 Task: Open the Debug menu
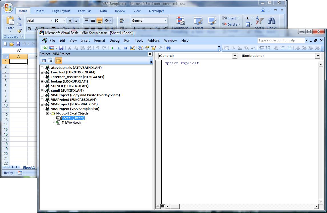pos(115,41)
